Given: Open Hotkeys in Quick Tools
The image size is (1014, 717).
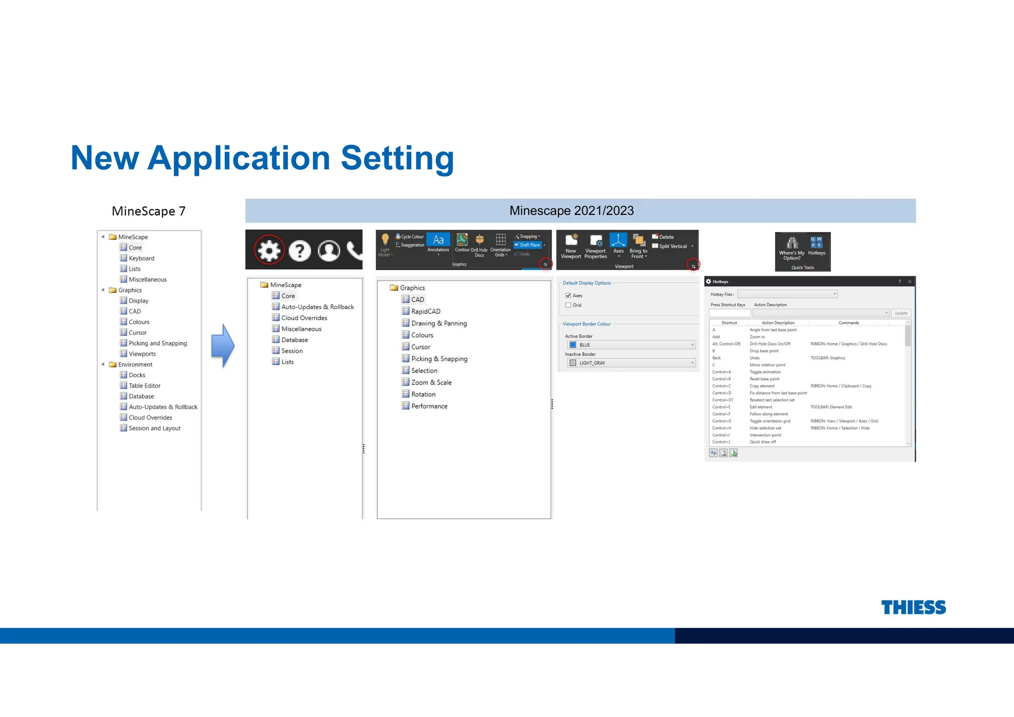Looking at the screenshot, I should pos(816,246).
